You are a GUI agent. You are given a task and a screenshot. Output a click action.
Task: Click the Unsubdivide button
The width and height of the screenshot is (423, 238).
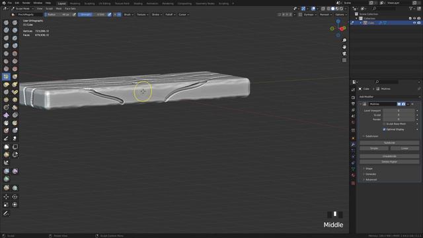(389, 156)
